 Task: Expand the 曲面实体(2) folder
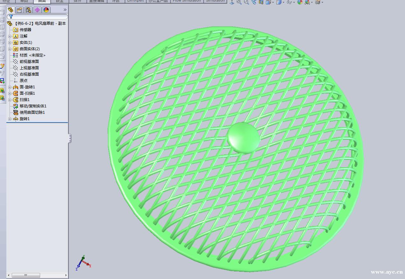pyautogui.click(x=10, y=49)
